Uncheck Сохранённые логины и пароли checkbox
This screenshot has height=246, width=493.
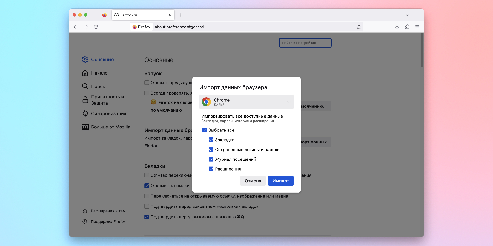click(x=211, y=150)
